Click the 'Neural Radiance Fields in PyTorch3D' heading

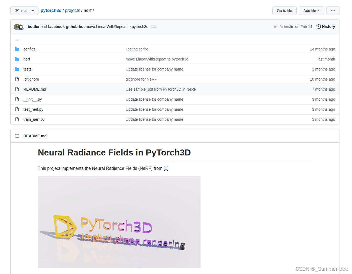[114, 152]
